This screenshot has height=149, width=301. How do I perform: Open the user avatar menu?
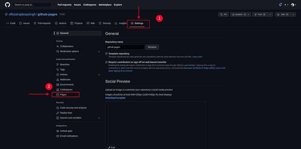click(293, 5)
